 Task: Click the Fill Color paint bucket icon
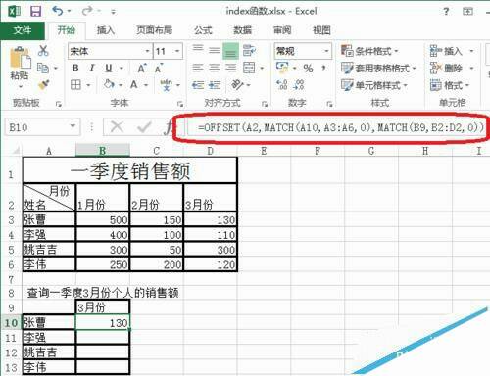109,84
